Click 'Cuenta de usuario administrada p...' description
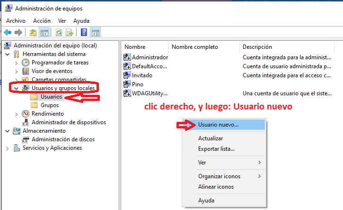Image resolution: width=343 pixels, height=210 pixels. tap(287, 66)
